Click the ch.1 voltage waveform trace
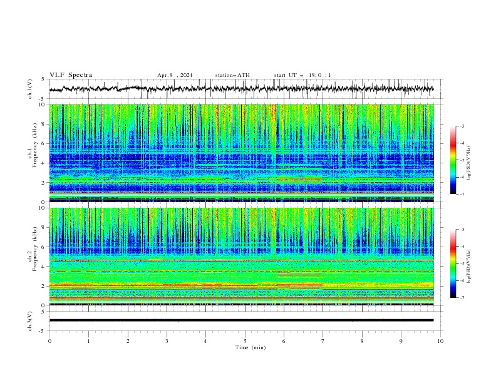Screen dimensions: 496x383 point(241,89)
